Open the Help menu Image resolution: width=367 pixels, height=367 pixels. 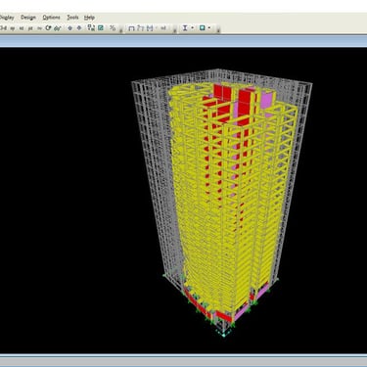89,18
